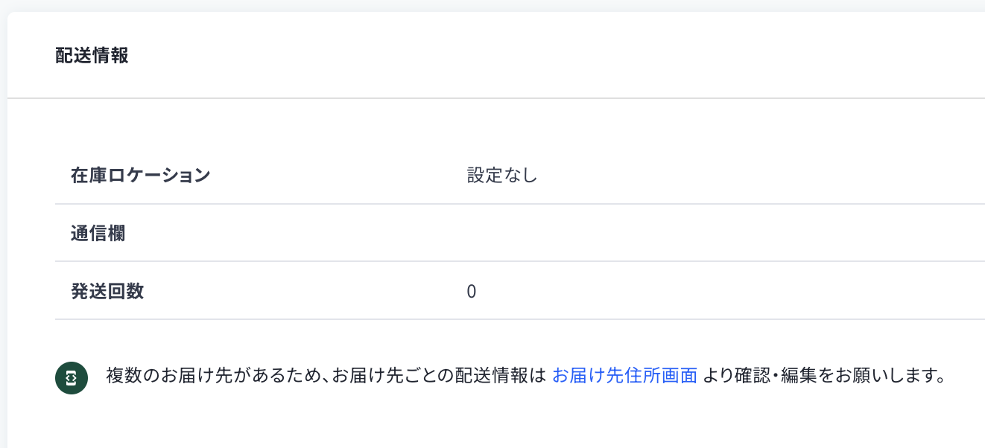The width and height of the screenshot is (985, 448).
Task: Click the green round notice icon
Action: coord(72,378)
